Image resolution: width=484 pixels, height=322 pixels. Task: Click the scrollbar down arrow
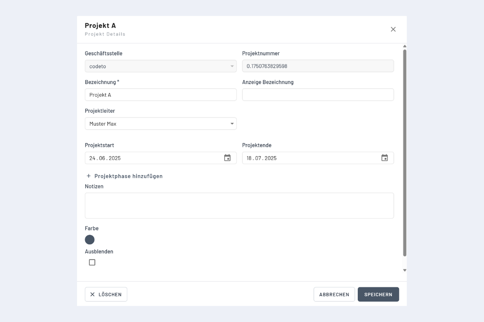coord(405,270)
